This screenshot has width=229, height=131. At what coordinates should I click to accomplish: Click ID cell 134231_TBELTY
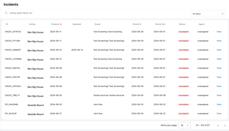click(x=12, y=95)
